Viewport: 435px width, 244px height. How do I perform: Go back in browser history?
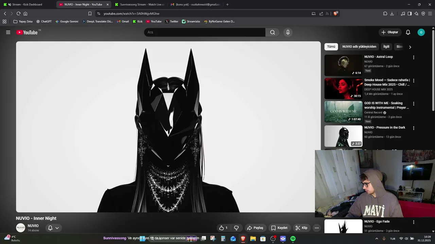coord(5,14)
